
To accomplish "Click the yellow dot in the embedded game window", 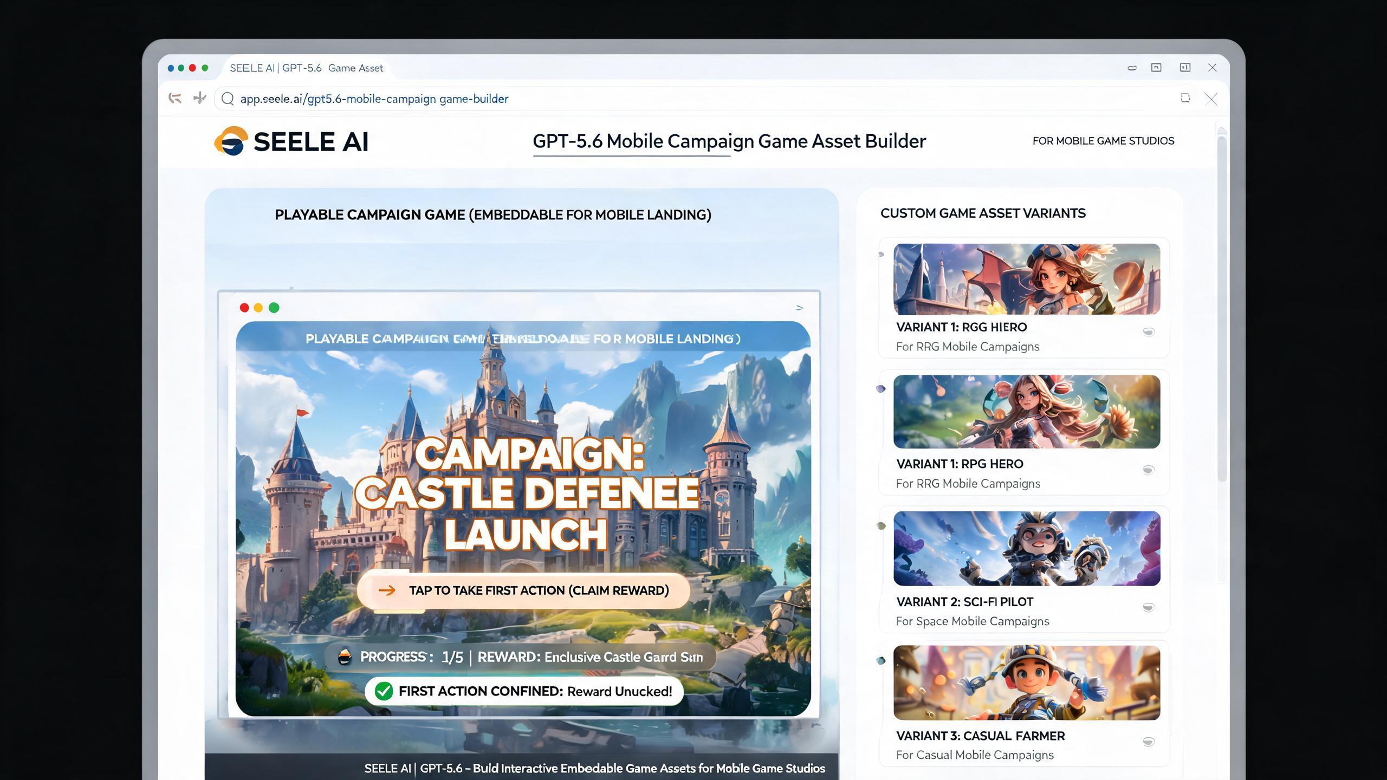I will (258, 308).
